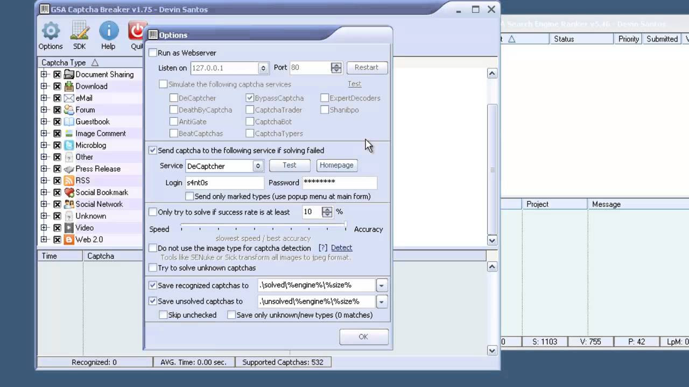Select the Web 2.0 Blogger icon
The width and height of the screenshot is (689, 387).
click(69, 240)
